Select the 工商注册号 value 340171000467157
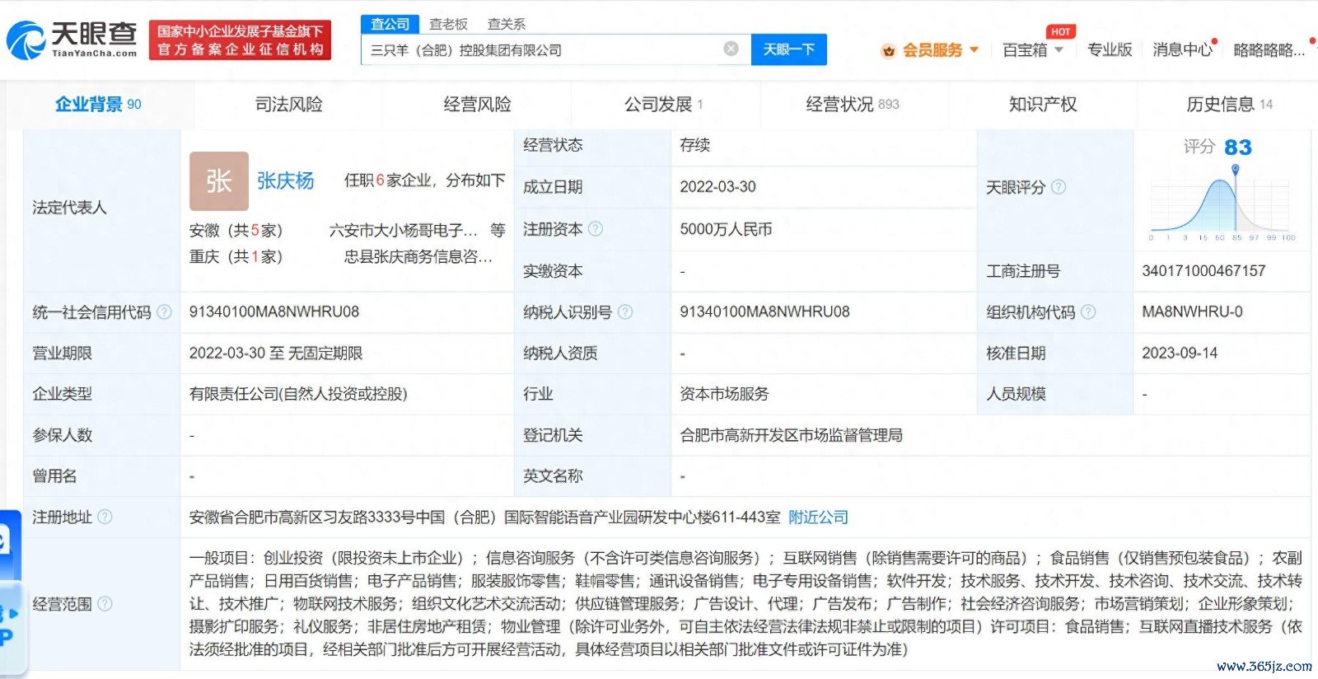 point(1203,270)
